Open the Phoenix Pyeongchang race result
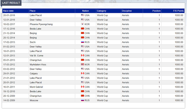 click(x=41, y=24)
